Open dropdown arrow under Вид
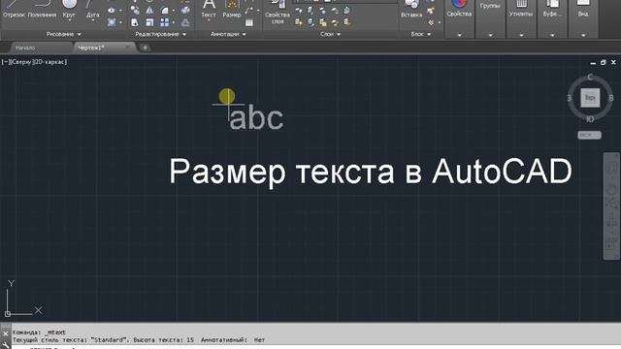 click(583, 35)
